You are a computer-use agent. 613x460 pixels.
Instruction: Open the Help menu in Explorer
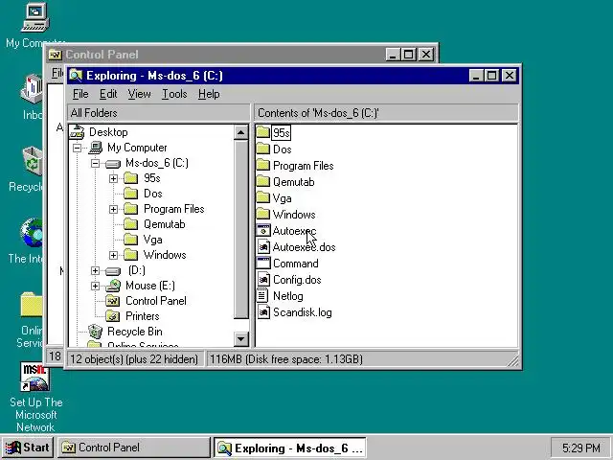209,94
